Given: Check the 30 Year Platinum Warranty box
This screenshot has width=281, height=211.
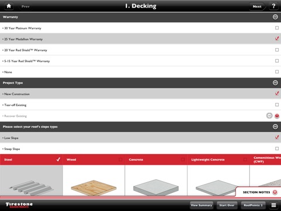Looking at the screenshot, I should coord(277,28).
